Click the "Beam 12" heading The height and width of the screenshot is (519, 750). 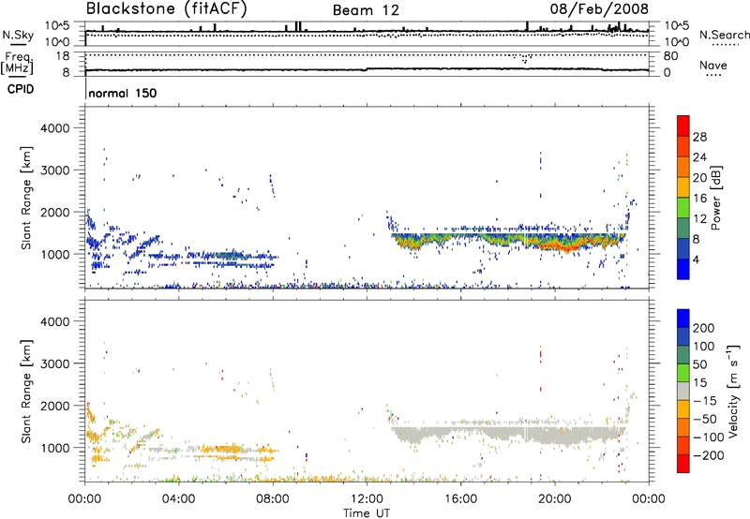tap(366, 10)
